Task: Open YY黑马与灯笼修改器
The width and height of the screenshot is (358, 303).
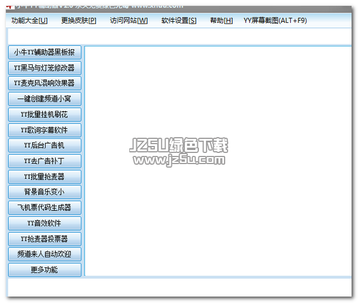Action: coord(44,68)
